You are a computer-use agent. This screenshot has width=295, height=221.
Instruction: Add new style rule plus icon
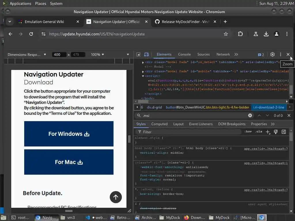268,132
